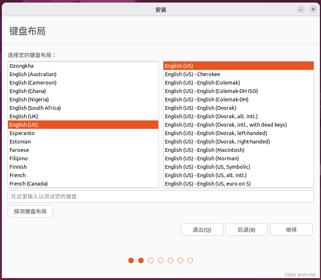This screenshot has width=321, height=280.
Task: Select Dvorak left-handed variant
Action: (238, 133)
